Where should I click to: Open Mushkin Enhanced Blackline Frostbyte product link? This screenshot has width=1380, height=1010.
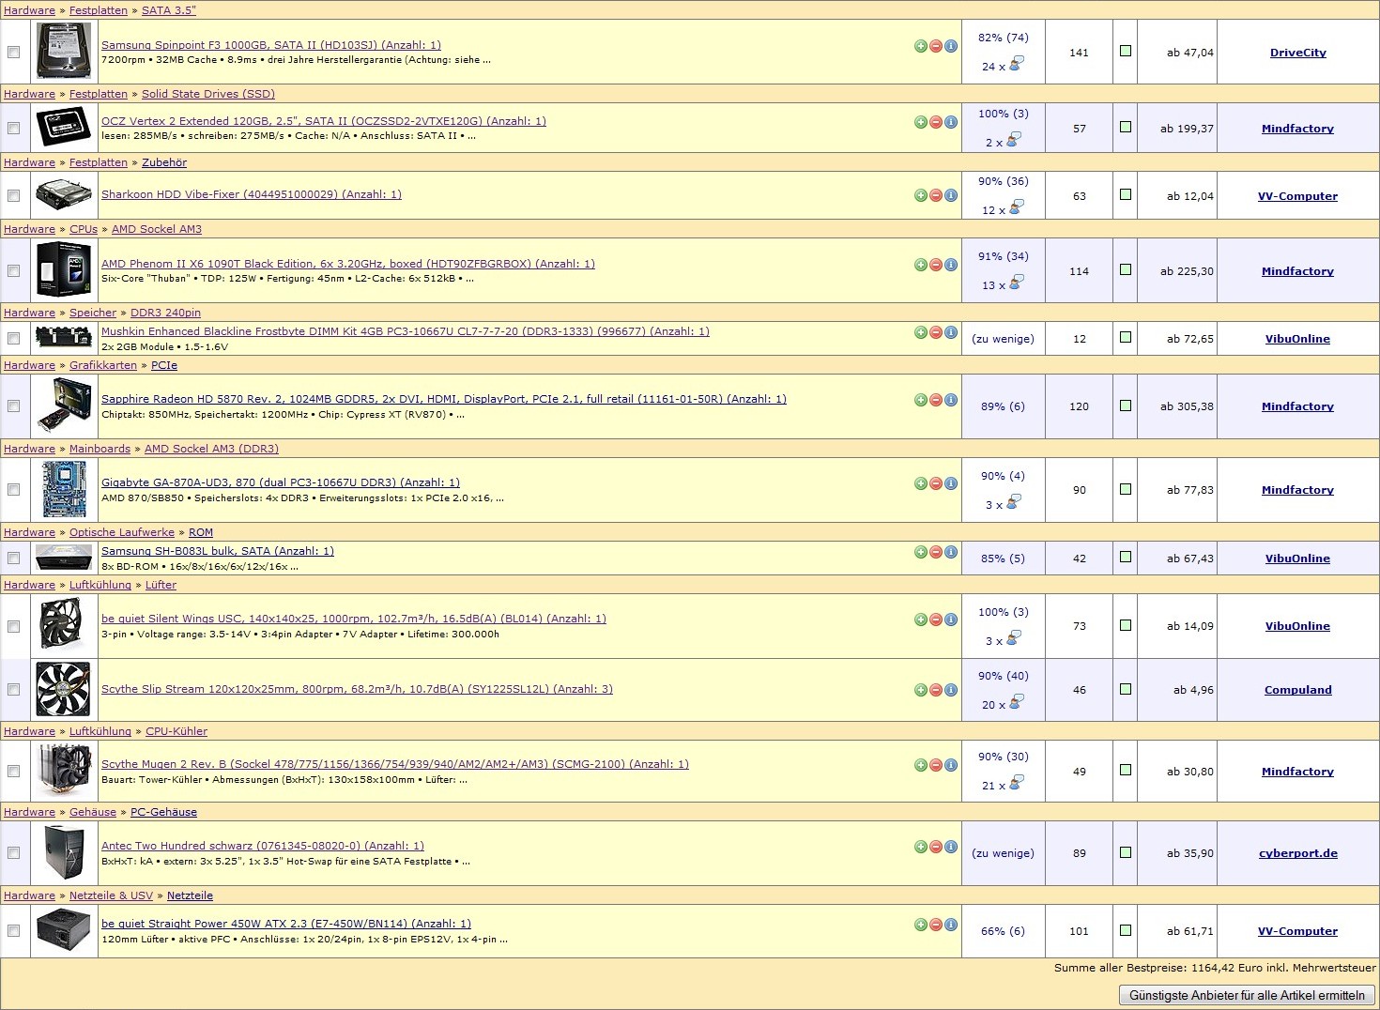(405, 331)
